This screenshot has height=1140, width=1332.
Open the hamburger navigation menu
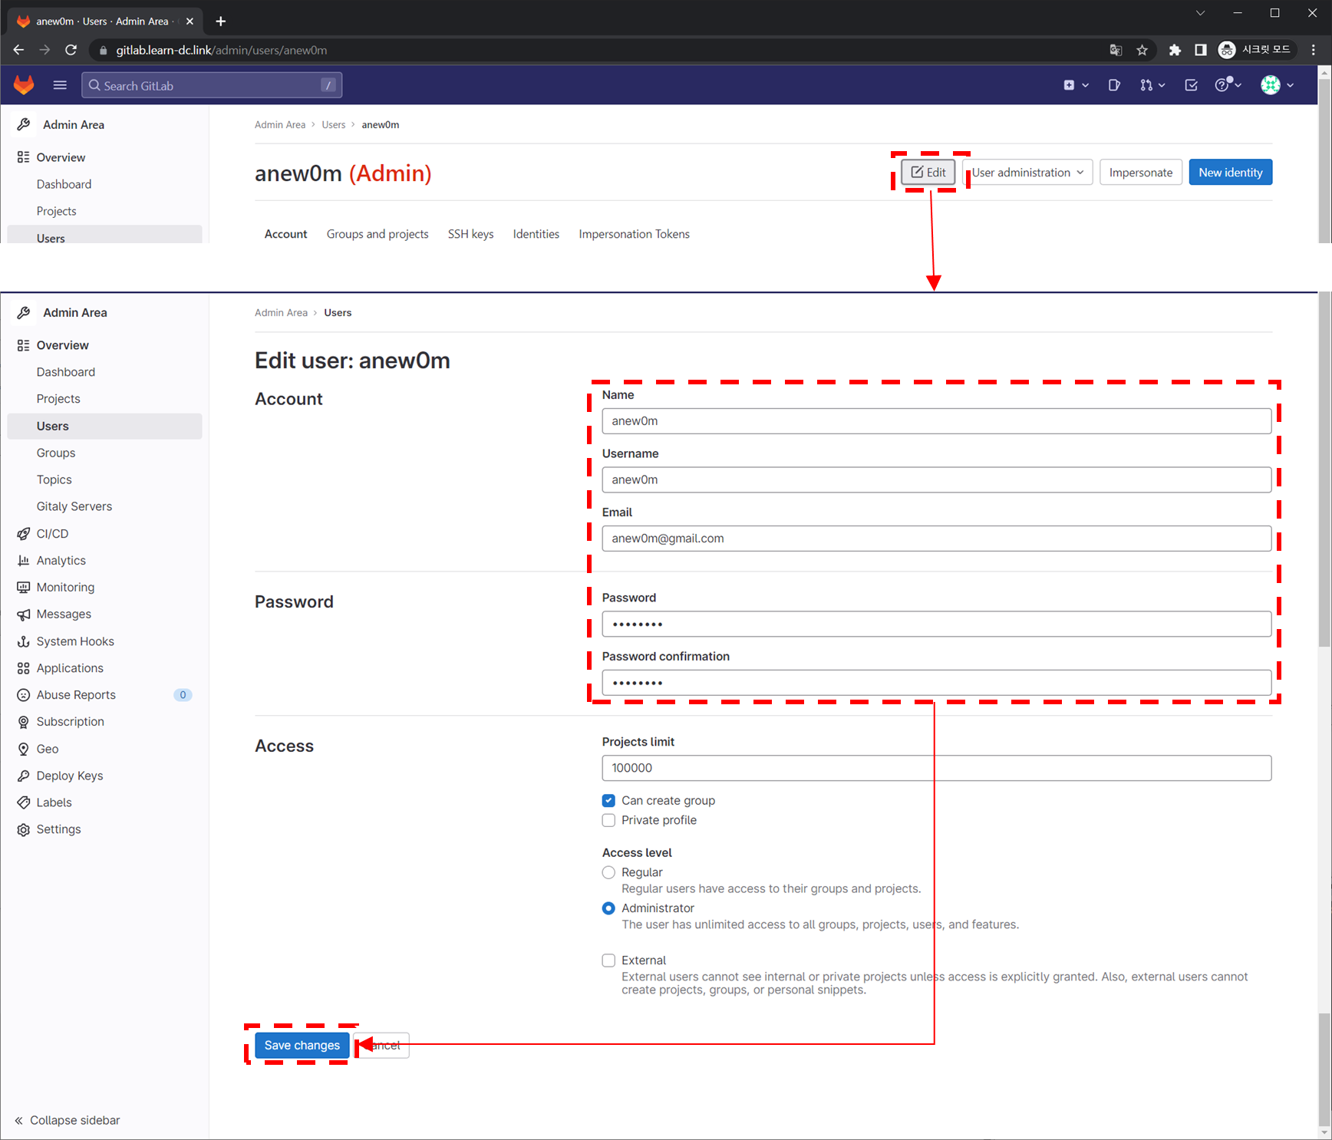coord(60,85)
